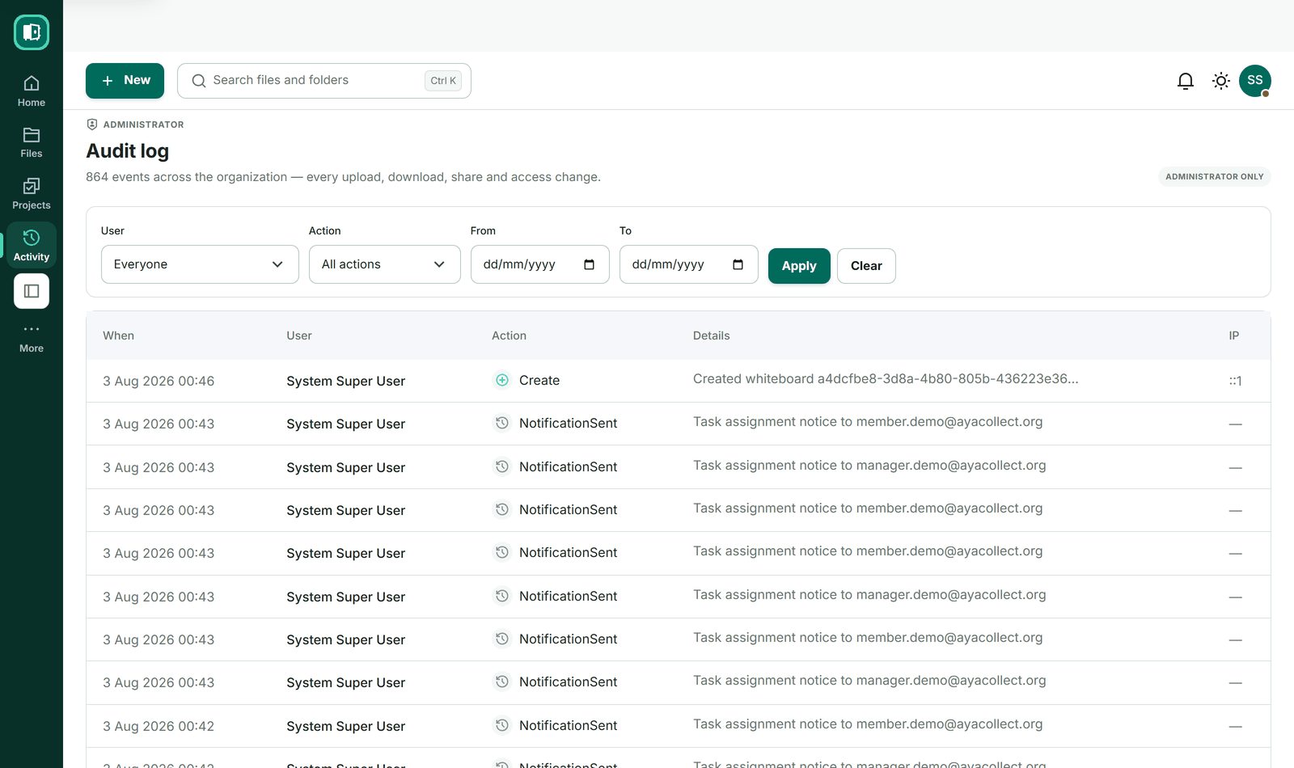This screenshot has height=768, width=1294.
Task: Open the notifications bell
Action: coord(1186,81)
